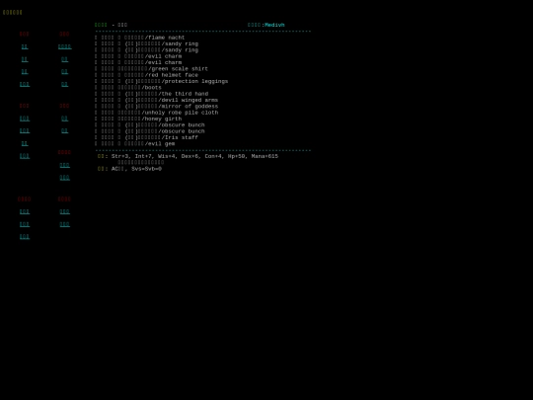Click unholy robe pile cloth item
Image resolution: width=533 pixels, height=400 pixels.
(x=156, y=113)
